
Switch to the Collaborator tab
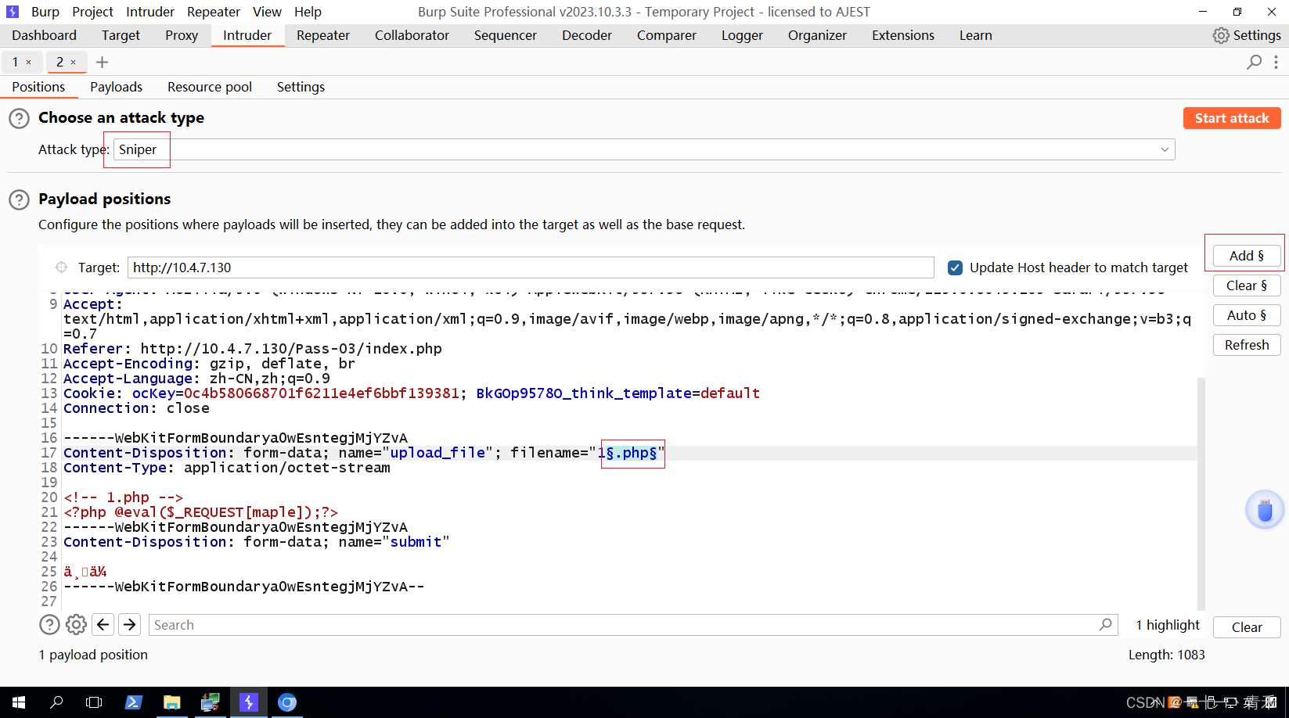coord(412,35)
